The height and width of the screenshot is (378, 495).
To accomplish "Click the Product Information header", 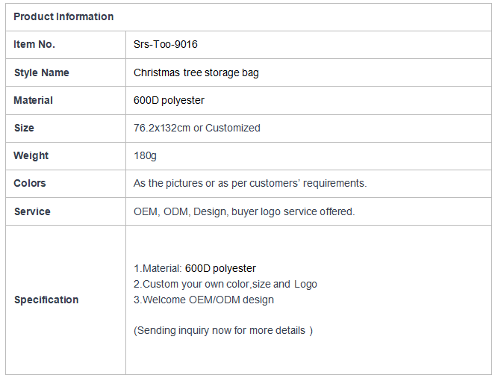I will (x=63, y=16).
